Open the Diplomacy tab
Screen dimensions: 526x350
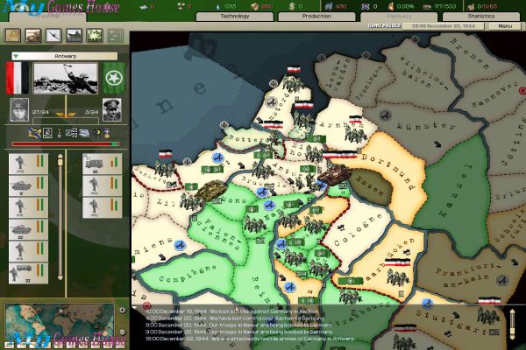tap(399, 16)
